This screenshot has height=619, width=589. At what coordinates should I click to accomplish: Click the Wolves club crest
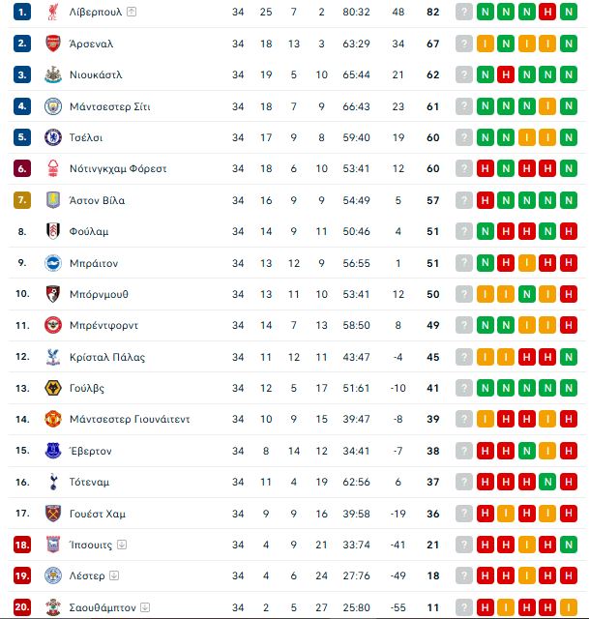click(53, 388)
